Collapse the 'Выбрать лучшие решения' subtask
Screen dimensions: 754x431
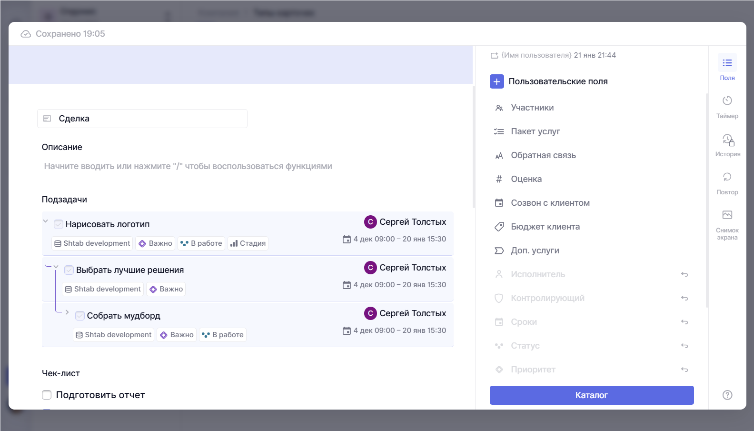[56, 267]
